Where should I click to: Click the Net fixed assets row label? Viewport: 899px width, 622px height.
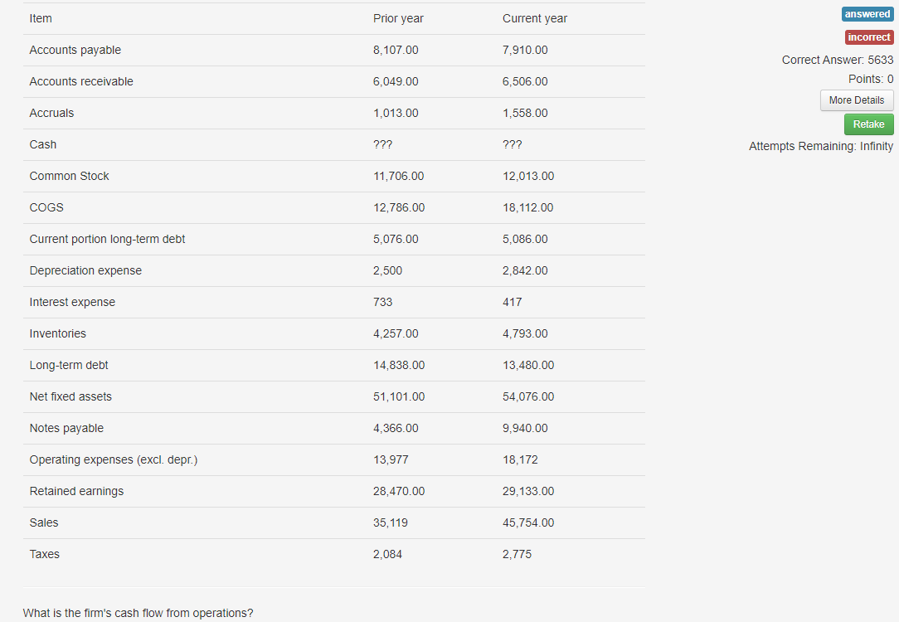pyautogui.click(x=70, y=396)
